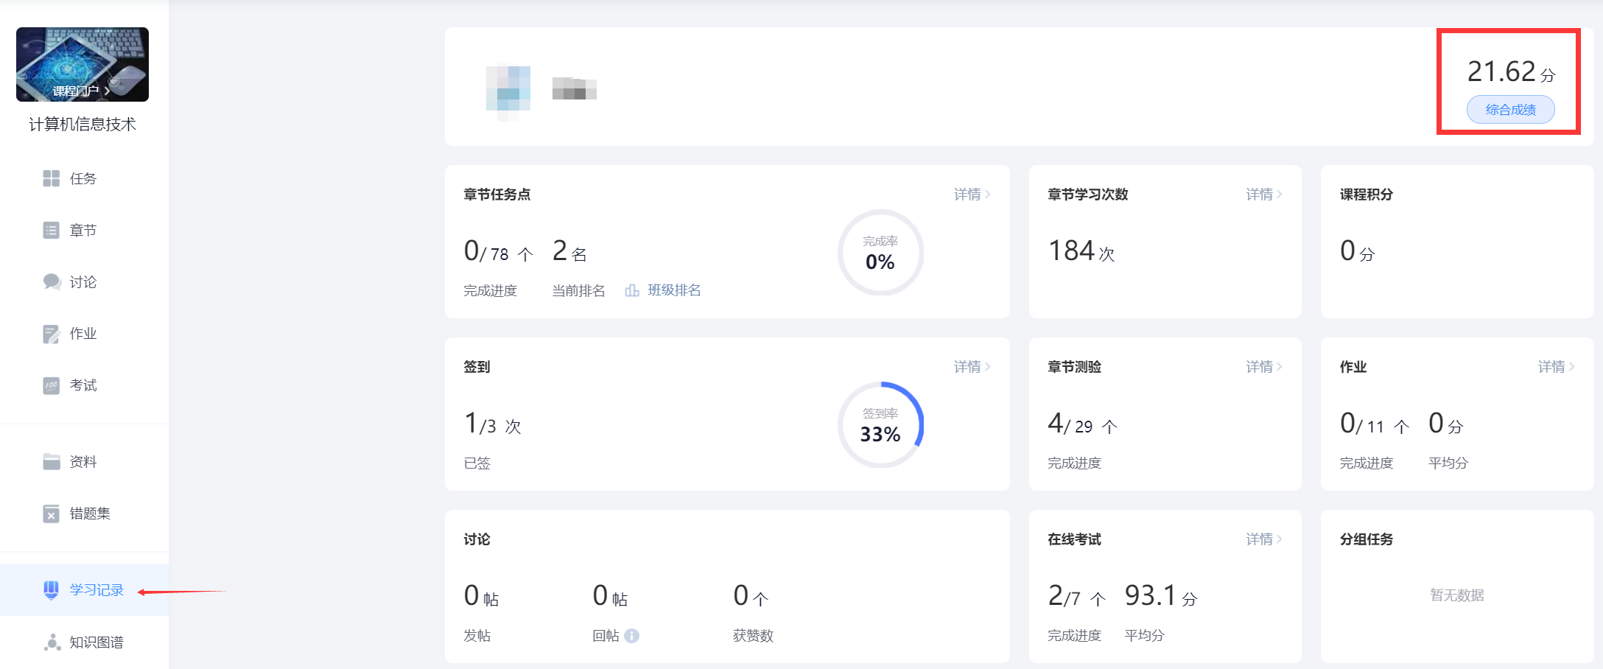Select 考试 menu item in sidebar

point(83,385)
